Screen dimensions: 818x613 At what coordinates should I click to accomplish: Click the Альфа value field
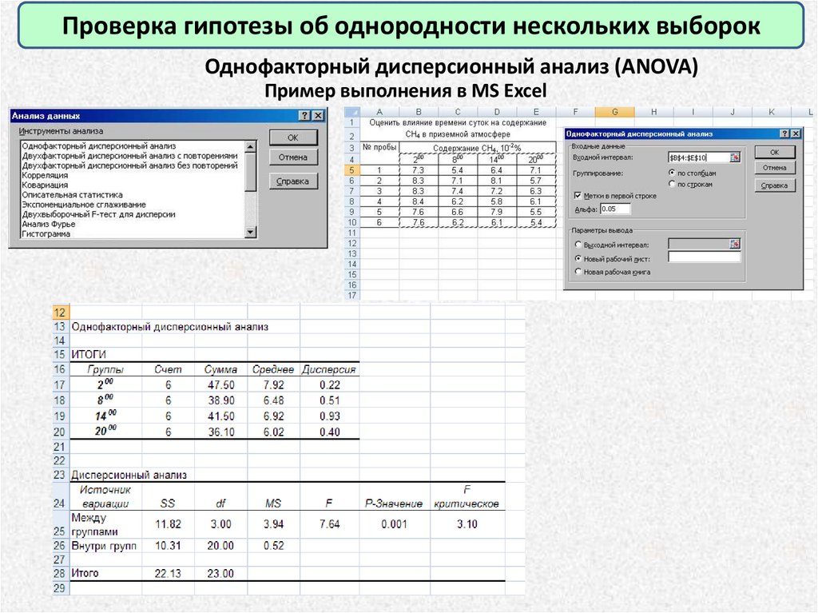click(x=615, y=209)
